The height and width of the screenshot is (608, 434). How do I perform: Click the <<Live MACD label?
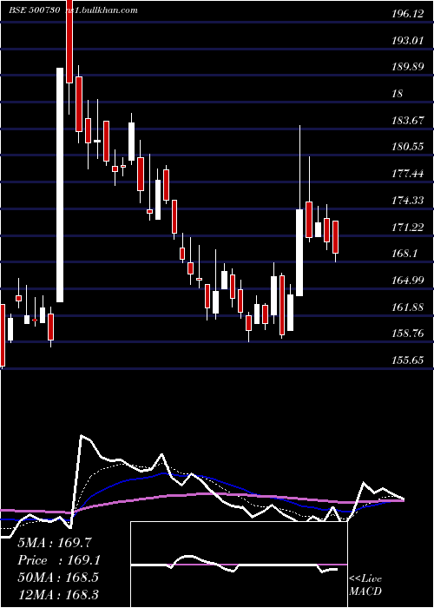365,585
